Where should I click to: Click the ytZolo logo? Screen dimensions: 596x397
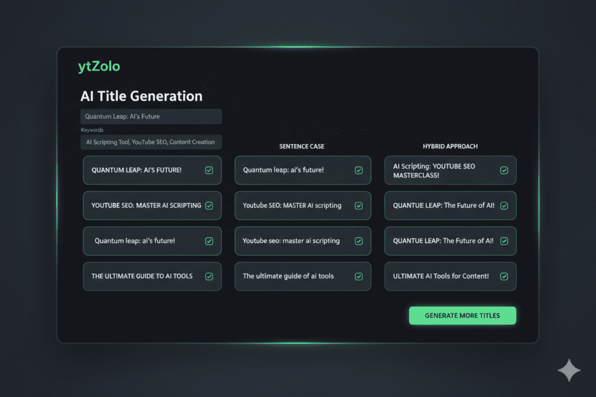pyautogui.click(x=99, y=67)
